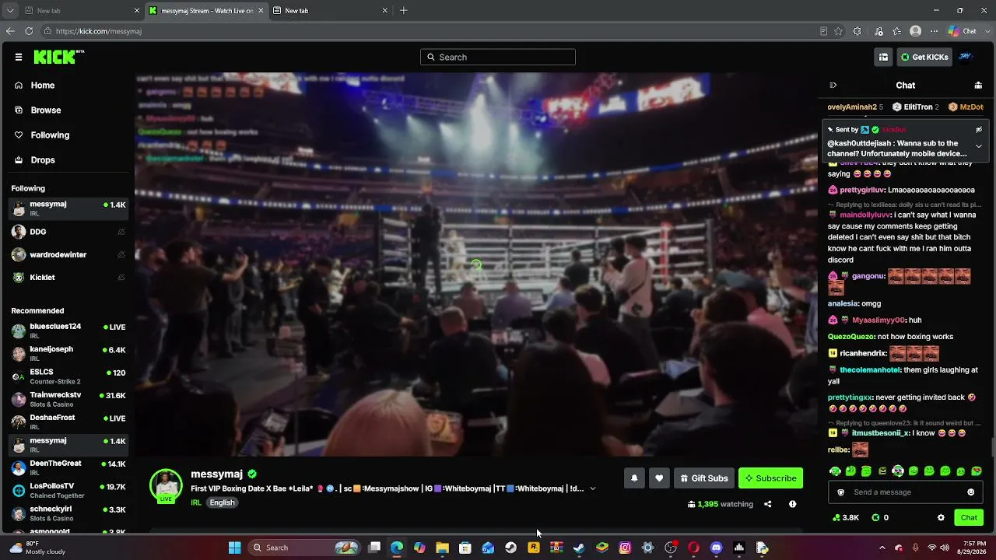The image size is (996, 560).
Task: Click the EiitiTron gifter leaderboard entry
Action: (x=915, y=107)
